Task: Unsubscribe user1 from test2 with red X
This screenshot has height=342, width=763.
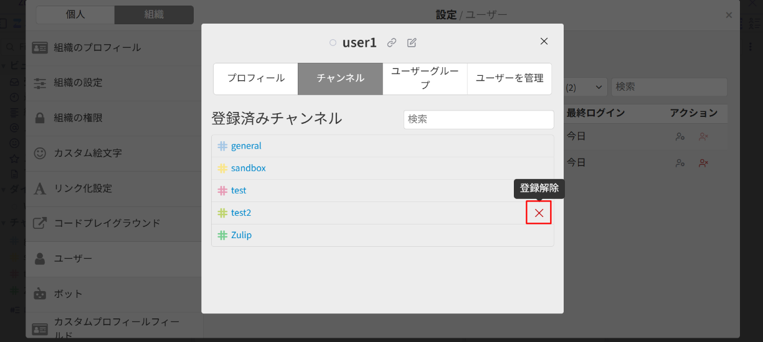Action: [x=539, y=213]
